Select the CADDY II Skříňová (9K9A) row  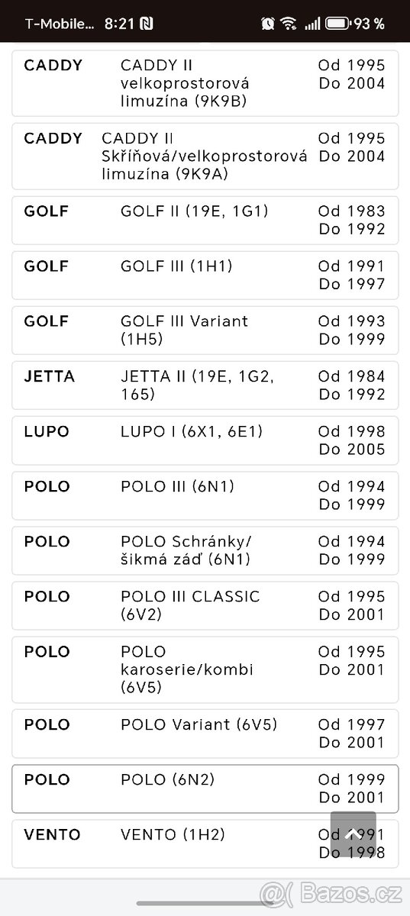click(205, 156)
